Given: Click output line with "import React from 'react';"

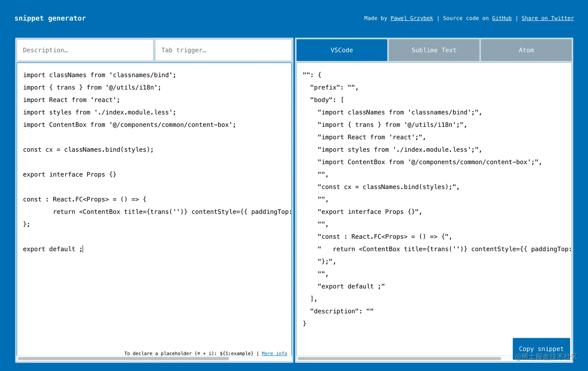Looking at the screenshot, I should pos(372,137).
